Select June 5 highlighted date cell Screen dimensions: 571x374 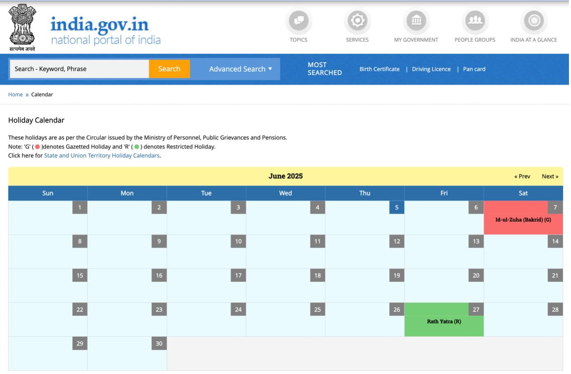(x=396, y=207)
